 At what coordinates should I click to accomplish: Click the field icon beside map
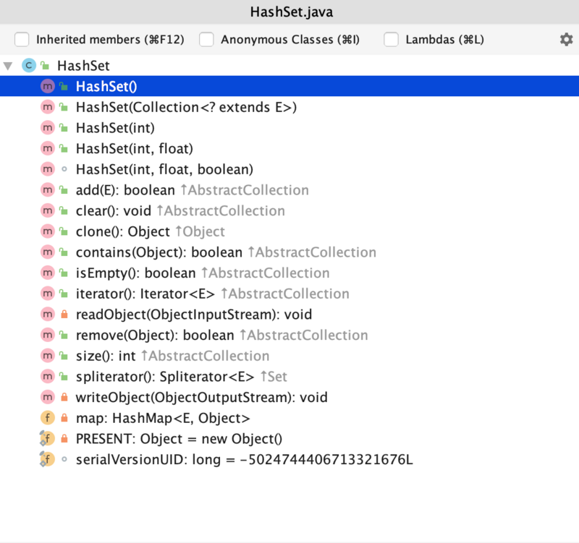tap(48, 418)
